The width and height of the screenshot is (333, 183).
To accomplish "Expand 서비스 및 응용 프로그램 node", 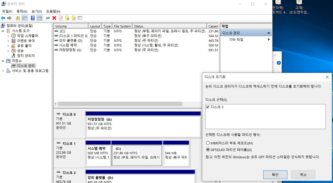I will click(x=3, y=71).
